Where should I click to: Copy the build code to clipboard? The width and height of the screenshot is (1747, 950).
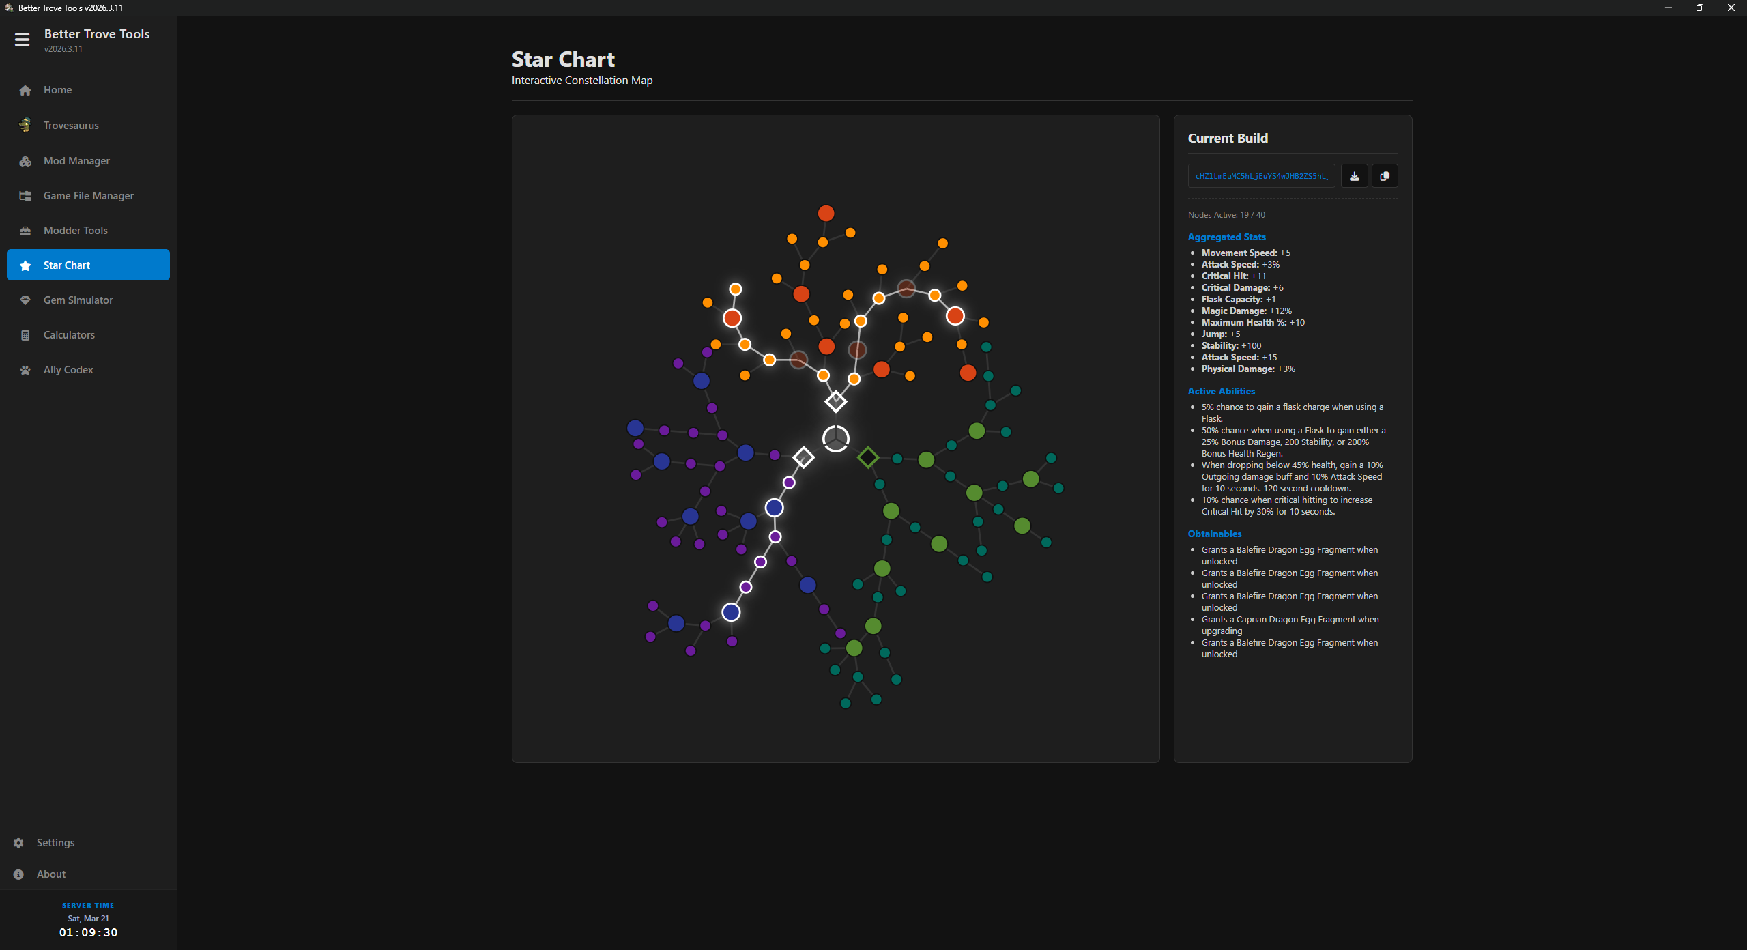(1384, 175)
